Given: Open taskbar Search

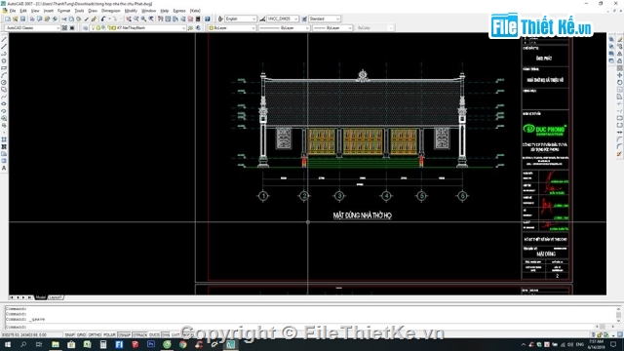Looking at the screenshot, I should 23,344.
